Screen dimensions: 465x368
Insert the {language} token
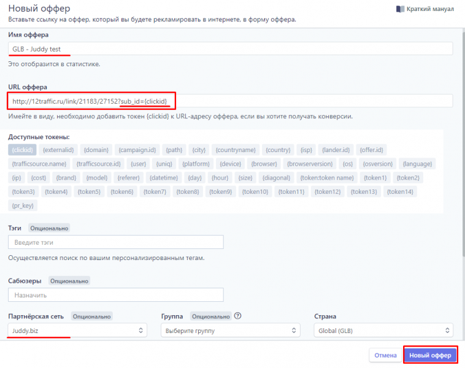click(417, 164)
